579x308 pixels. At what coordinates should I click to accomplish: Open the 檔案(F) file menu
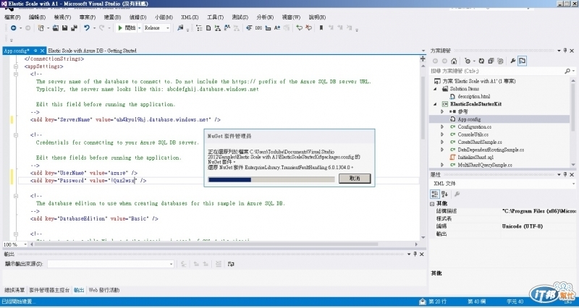(x=12, y=17)
